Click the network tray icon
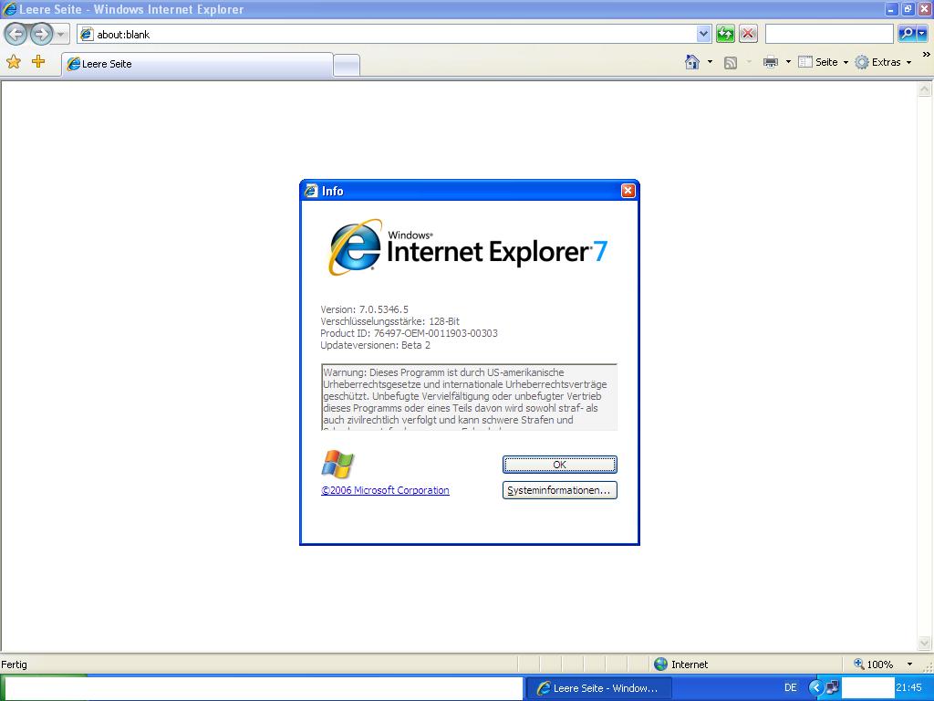Viewport: 934px width, 701px height. pos(832,688)
